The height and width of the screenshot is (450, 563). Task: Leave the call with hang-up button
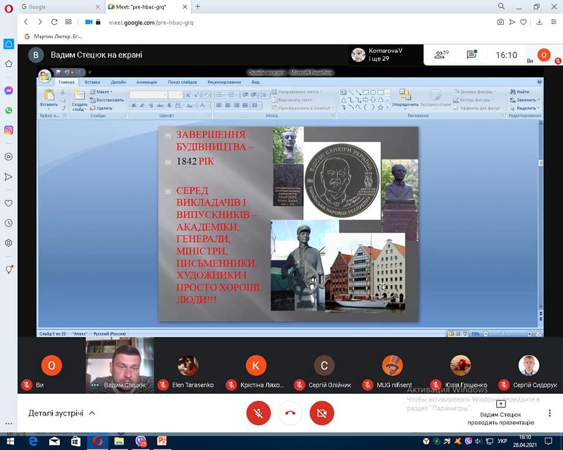point(290,413)
